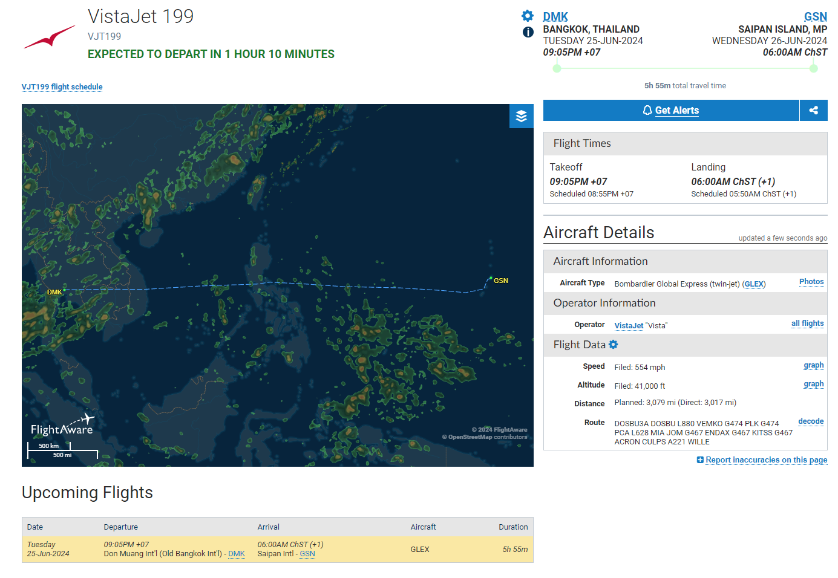The height and width of the screenshot is (578, 838).
Task: Click the Aircraft column header
Action: pyautogui.click(x=424, y=527)
